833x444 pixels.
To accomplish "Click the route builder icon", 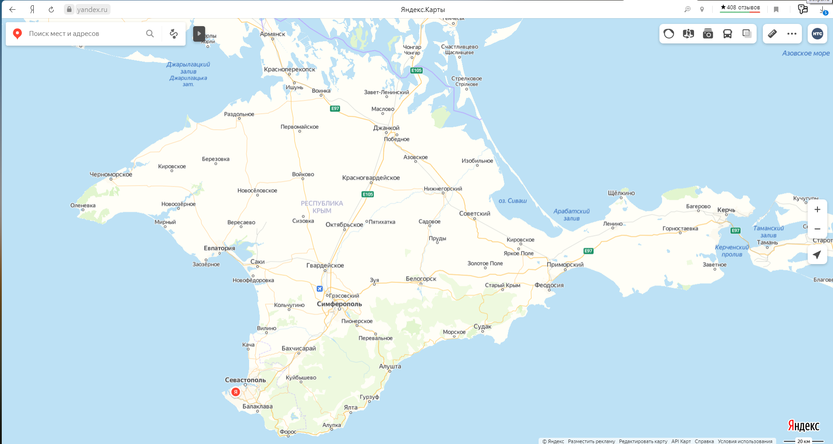I will [x=174, y=34].
